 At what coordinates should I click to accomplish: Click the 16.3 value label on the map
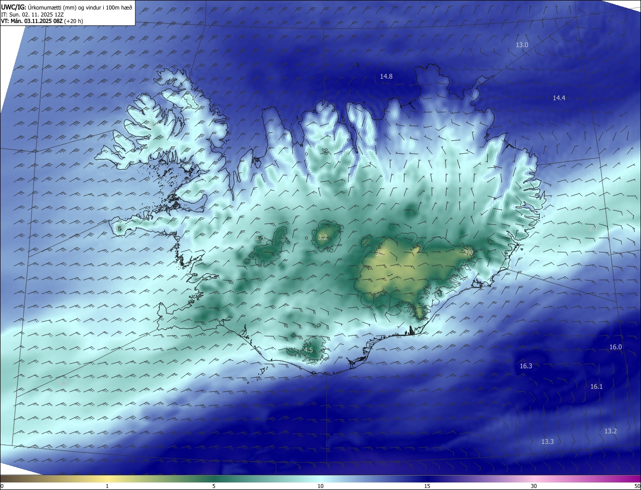[526, 366]
